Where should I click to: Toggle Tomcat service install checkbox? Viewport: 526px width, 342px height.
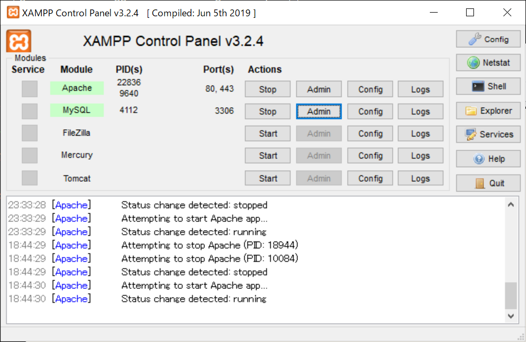[29, 178]
